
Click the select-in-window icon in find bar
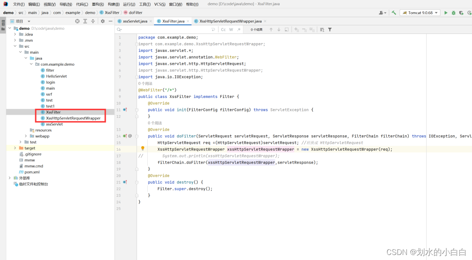tap(287, 29)
